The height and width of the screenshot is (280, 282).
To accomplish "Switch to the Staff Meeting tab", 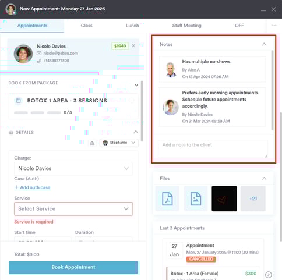I will point(186,26).
